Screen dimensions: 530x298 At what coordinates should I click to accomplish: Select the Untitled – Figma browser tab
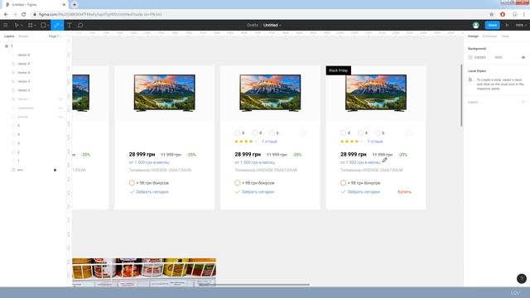point(36,5)
